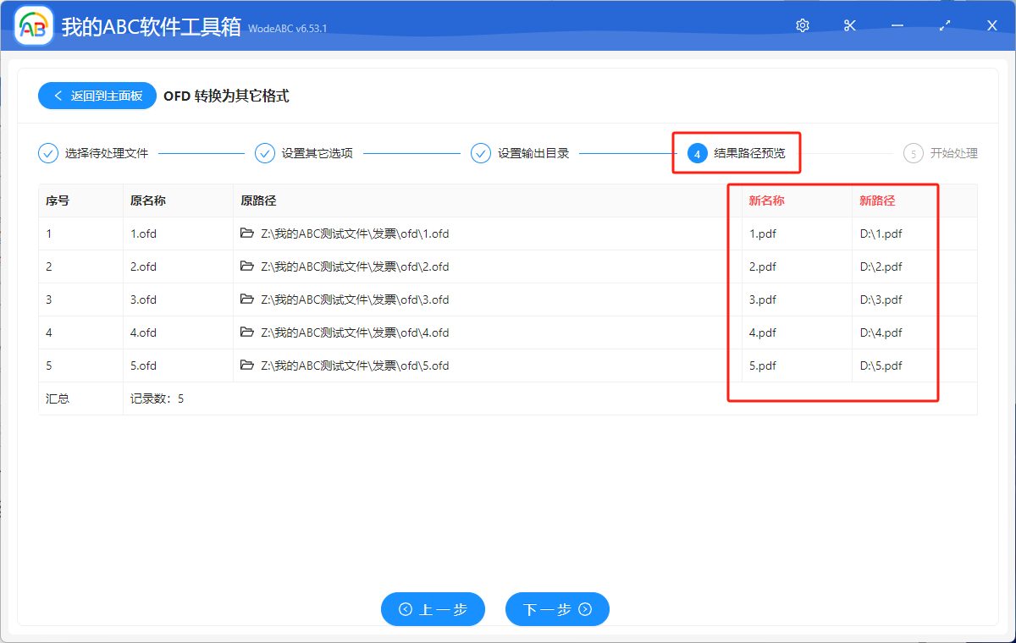Viewport: 1016px width, 643px height.
Task: Click the 新名称 column header
Action: point(767,201)
